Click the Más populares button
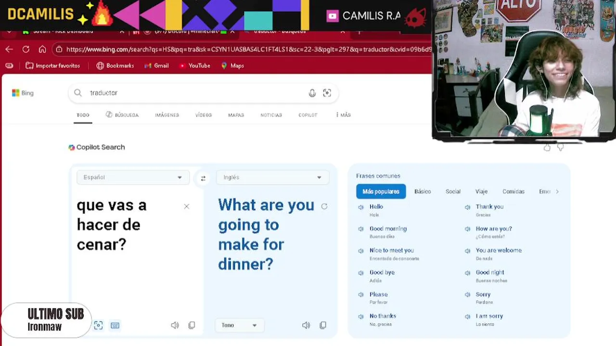 coord(381,191)
